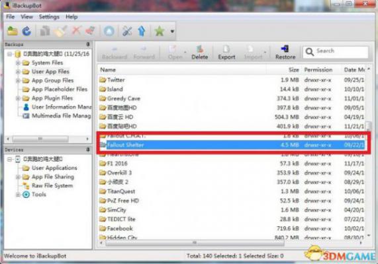The height and width of the screenshot is (264, 378).
Task: Select User App Files in tree
Action: point(50,72)
